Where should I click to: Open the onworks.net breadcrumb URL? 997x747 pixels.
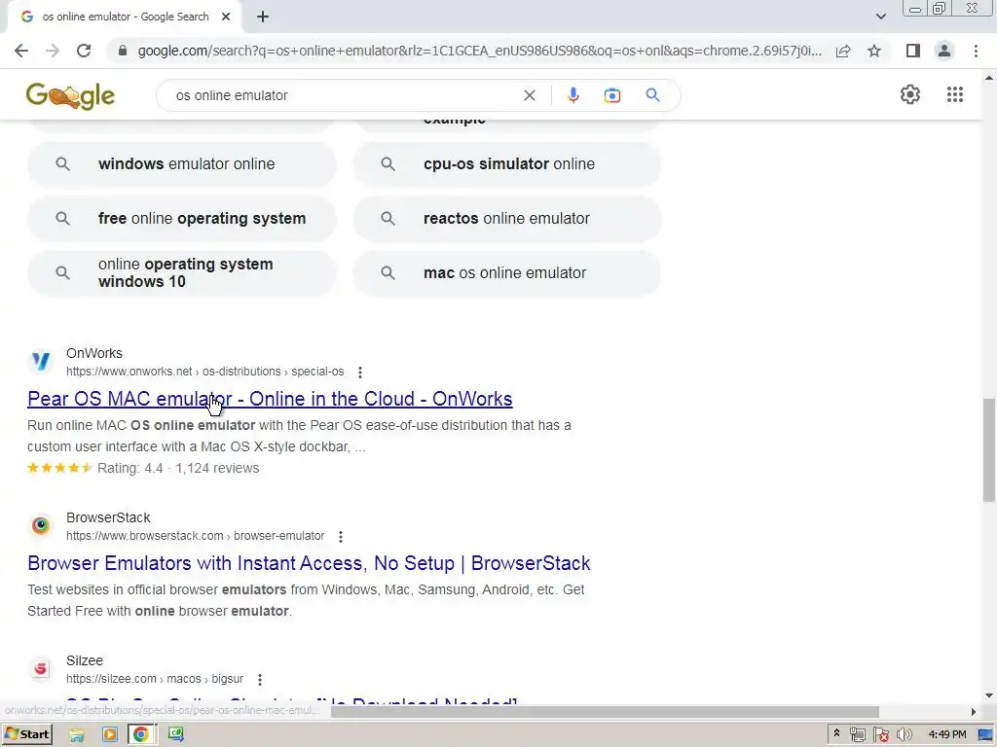point(204,372)
